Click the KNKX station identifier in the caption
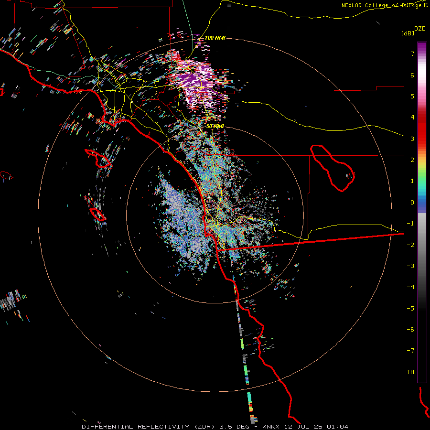 click(271, 427)
